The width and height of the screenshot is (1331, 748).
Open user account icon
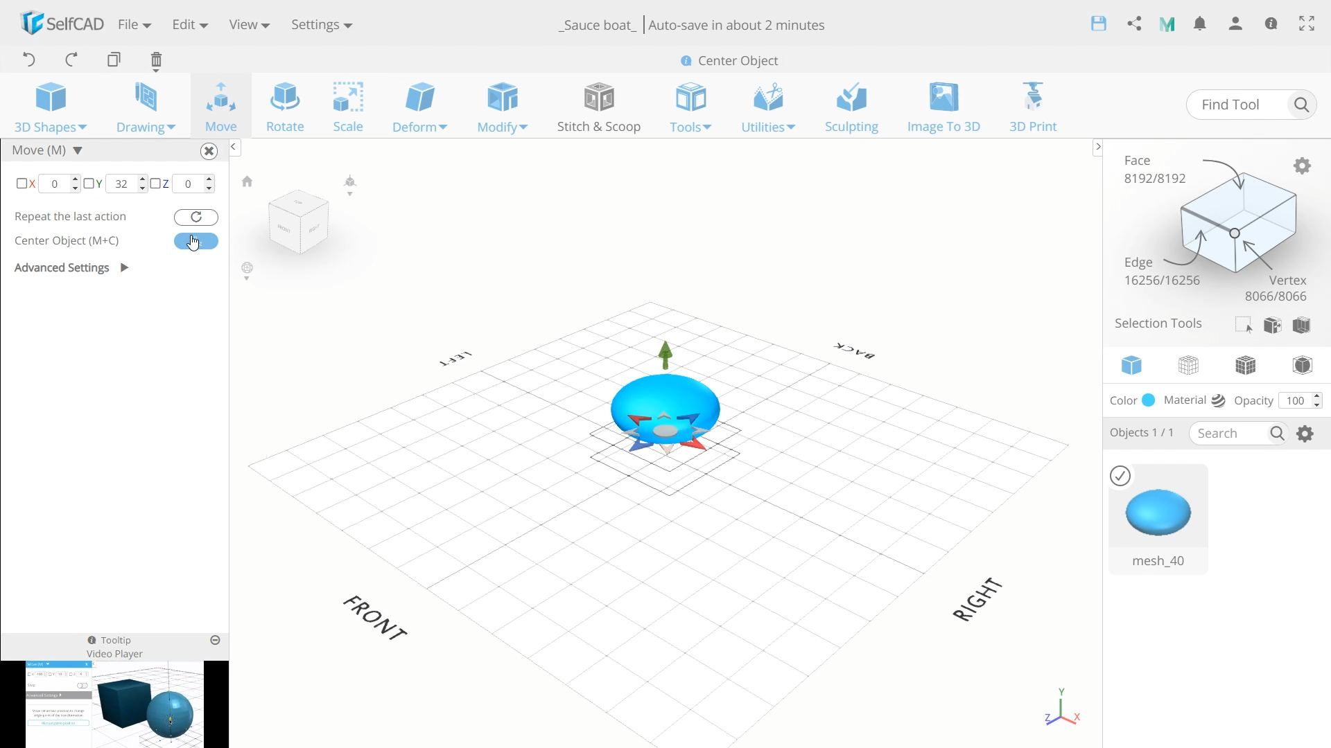[x=1235, y=24]
